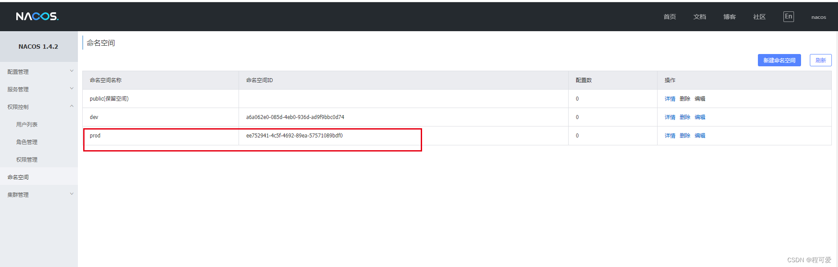838x267 pixels.
Task: Delete the prod namespace via 删除
Action: (x=685, y=136)
